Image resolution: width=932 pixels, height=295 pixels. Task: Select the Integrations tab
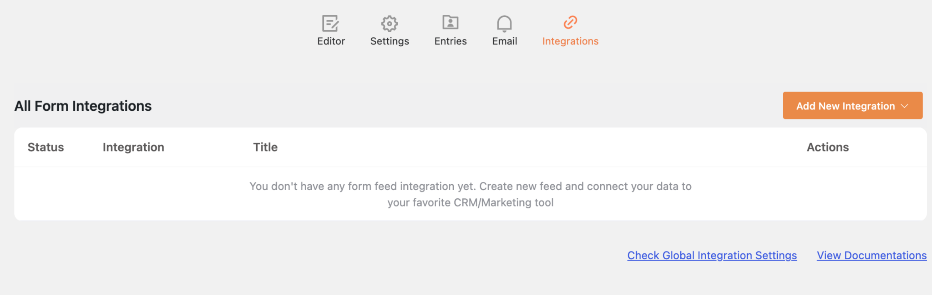pos(570,41)
